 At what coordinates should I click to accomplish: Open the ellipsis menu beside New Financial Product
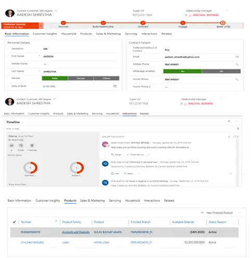(240, 213)
